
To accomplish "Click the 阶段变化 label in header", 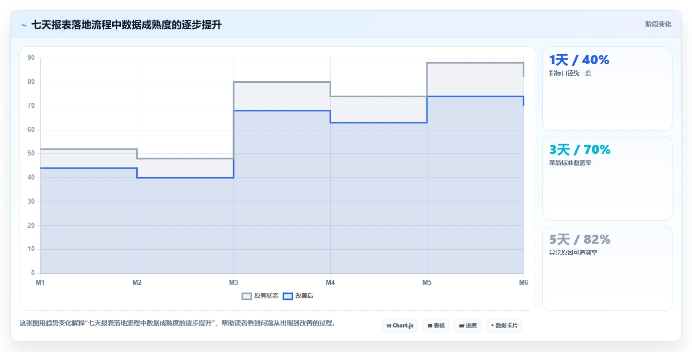I will (x=658, y=24).
